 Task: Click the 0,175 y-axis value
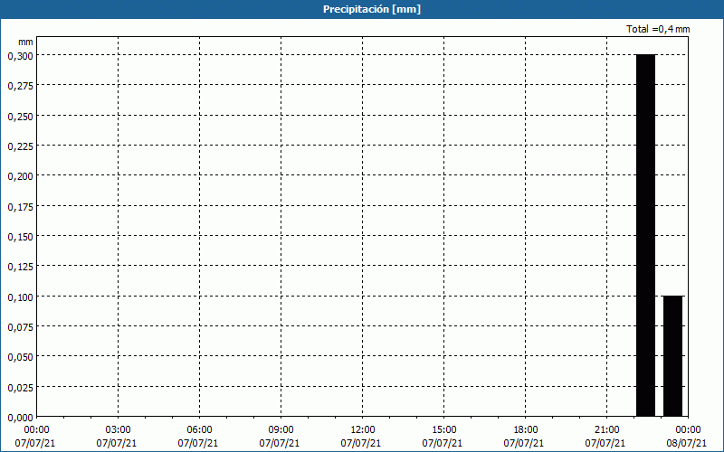point(20,207)
